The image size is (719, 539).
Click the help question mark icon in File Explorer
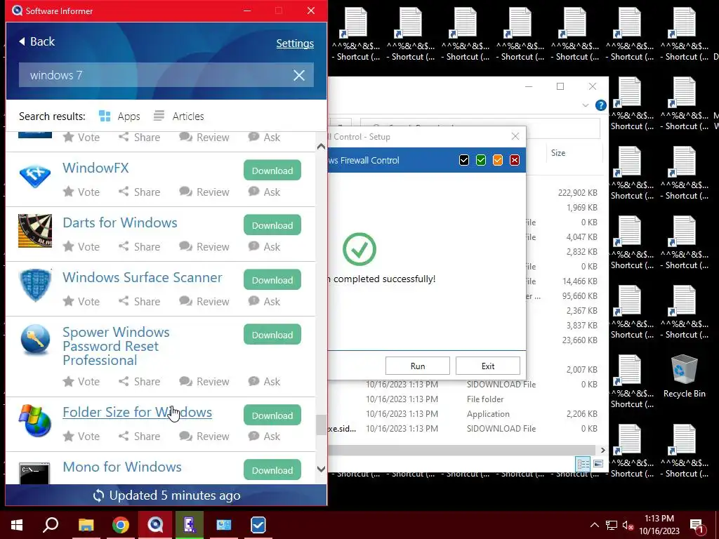pyautogui.click(x=601, y=105)
